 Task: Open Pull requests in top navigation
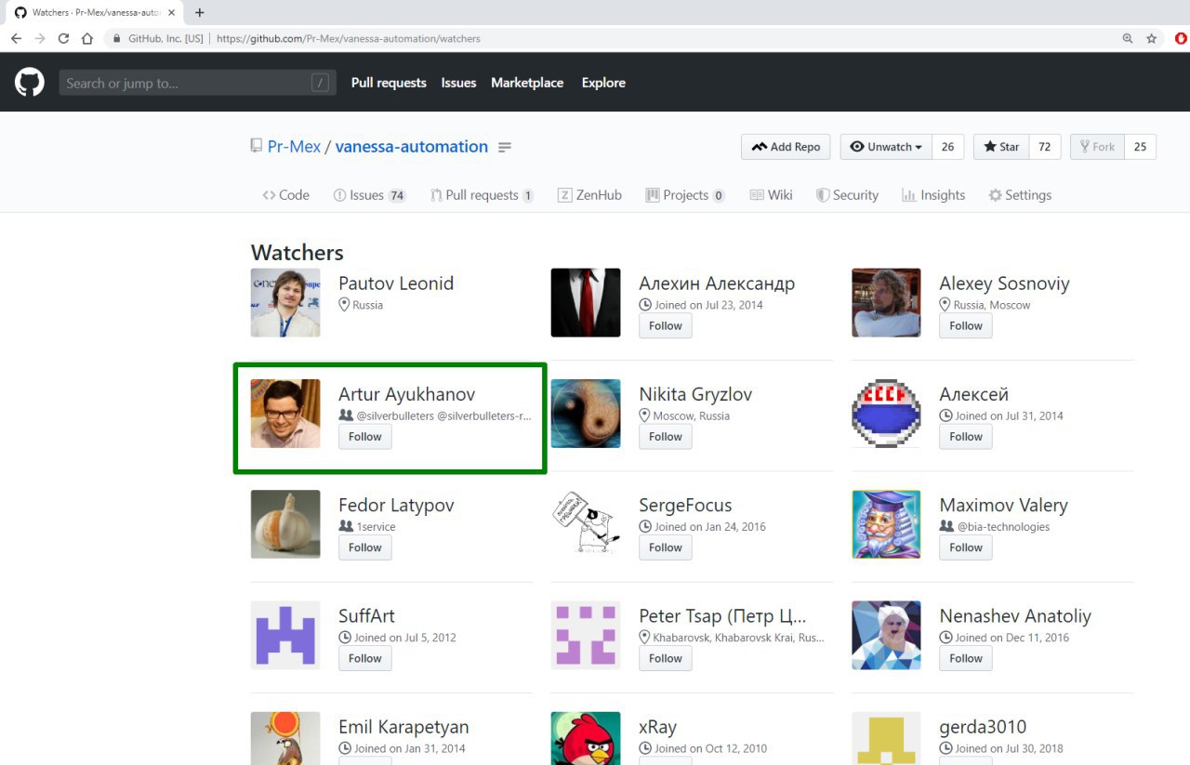(389, 83)
